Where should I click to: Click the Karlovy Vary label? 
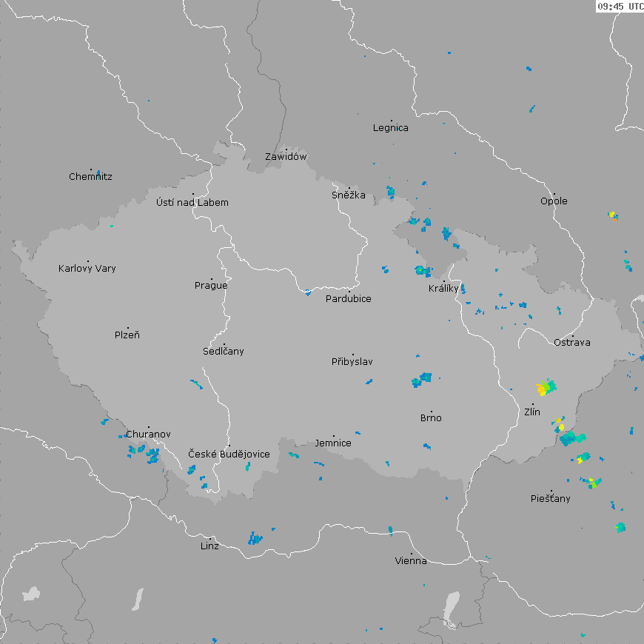tap(87, 269)
